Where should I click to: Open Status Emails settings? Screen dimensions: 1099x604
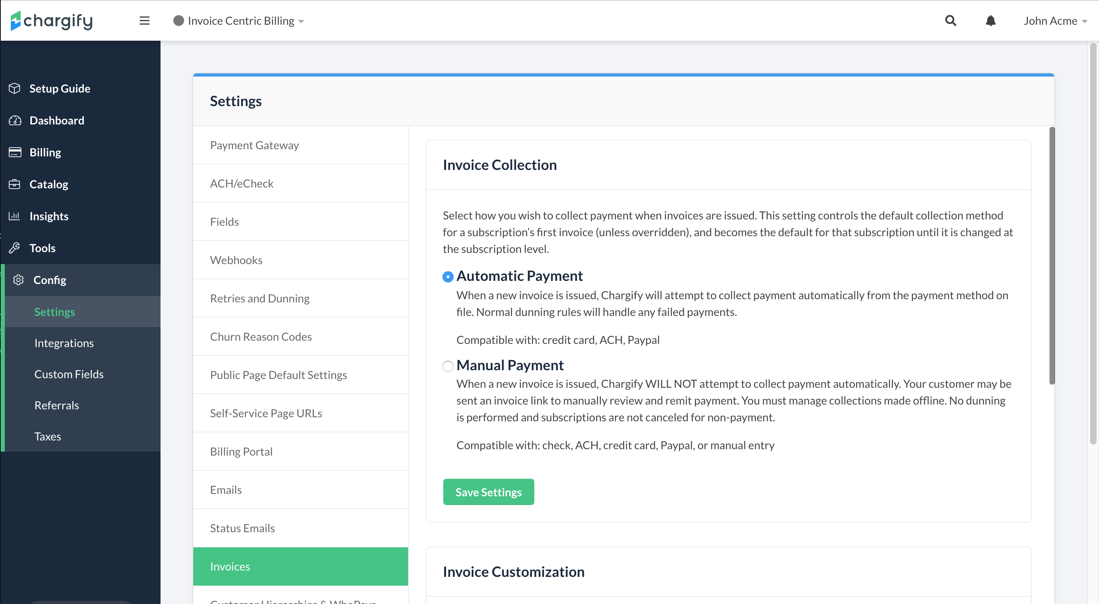tap(301, 528)
